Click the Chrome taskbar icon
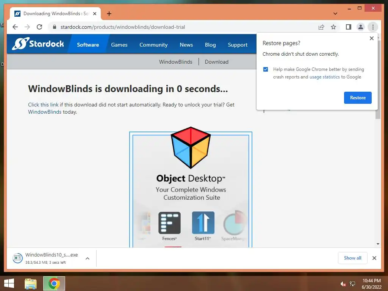Screen dimensions: 388x291 click(54, 283)
